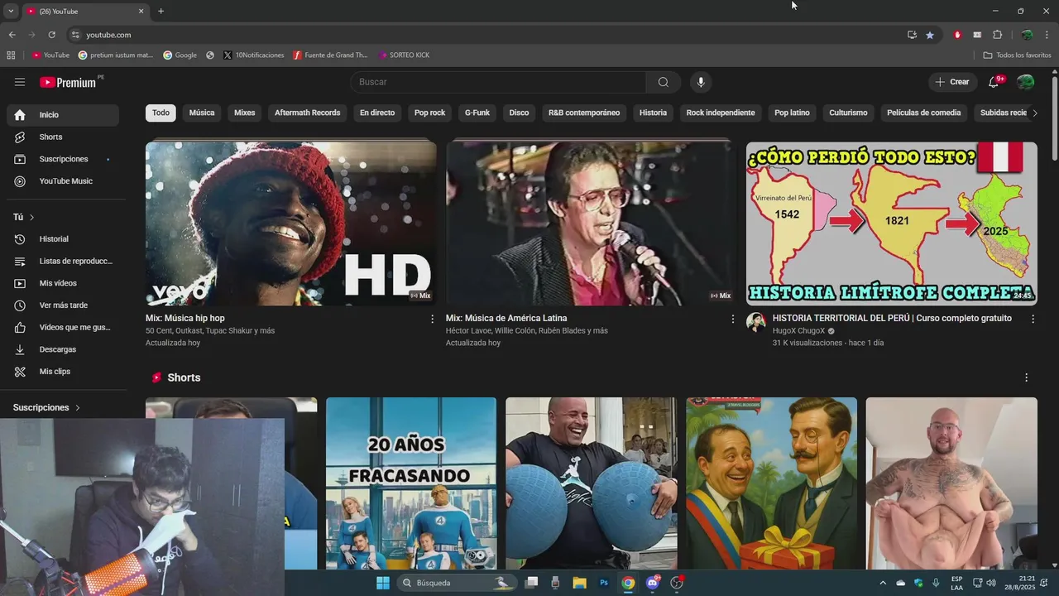Viewport: 1059px width, 596px height.
Task: Open SORTEO KICK bookmark
Action: [x=404, y=55]
